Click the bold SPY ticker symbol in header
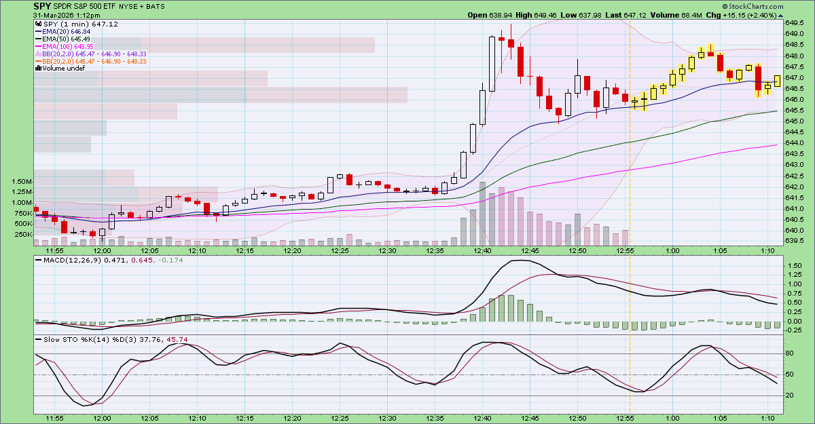Screen dimensions: 815x424 click(x=42, y=5)
